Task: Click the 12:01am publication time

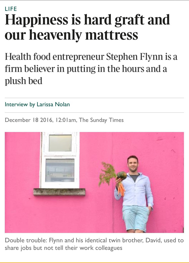Action: point(66,120)
